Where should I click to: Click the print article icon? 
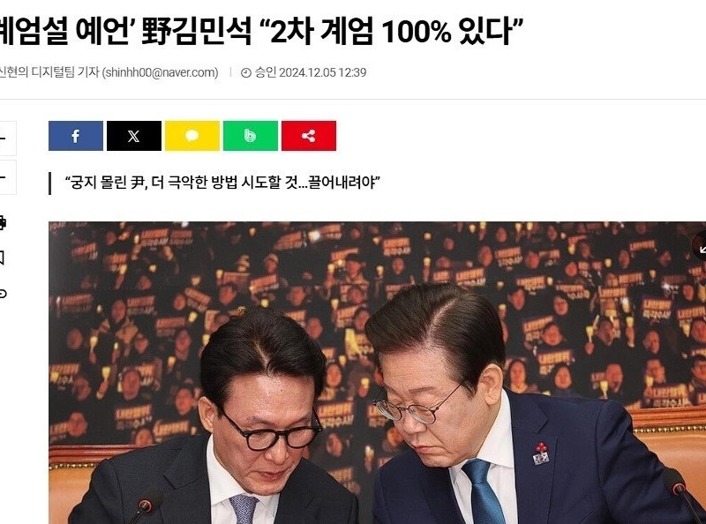(3, 223)
